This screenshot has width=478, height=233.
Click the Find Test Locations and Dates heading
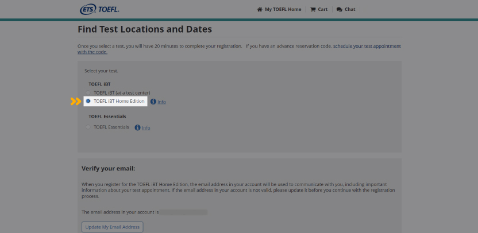[145, 29]
